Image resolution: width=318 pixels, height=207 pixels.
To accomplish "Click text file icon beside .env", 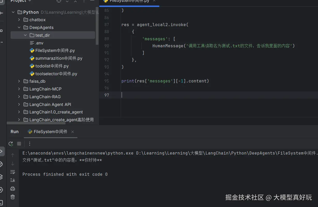I will click(32, 43).
